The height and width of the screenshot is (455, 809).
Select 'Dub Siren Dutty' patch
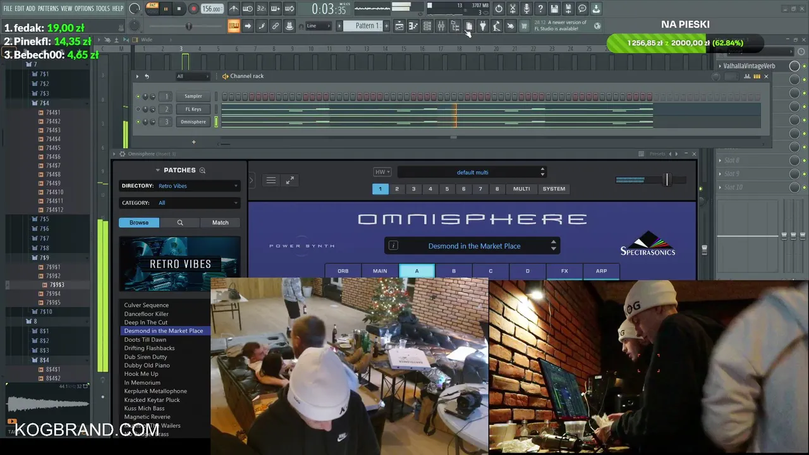pyautogui.click(x=145, y=357)
